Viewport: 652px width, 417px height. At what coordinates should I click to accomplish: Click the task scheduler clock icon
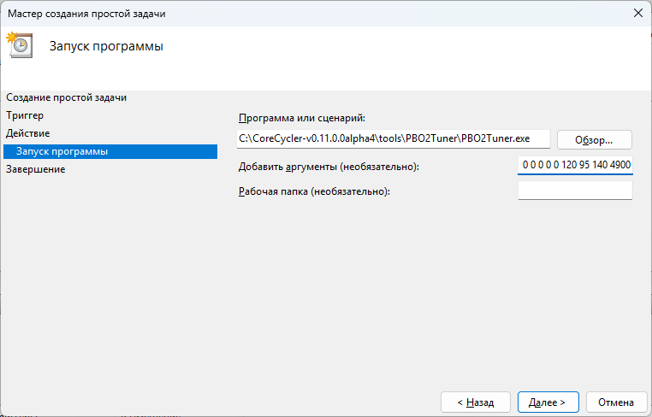[19, 44]
